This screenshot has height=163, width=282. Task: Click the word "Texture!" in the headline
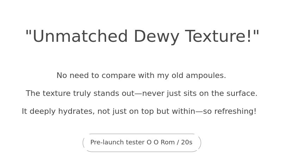[219, 37]
